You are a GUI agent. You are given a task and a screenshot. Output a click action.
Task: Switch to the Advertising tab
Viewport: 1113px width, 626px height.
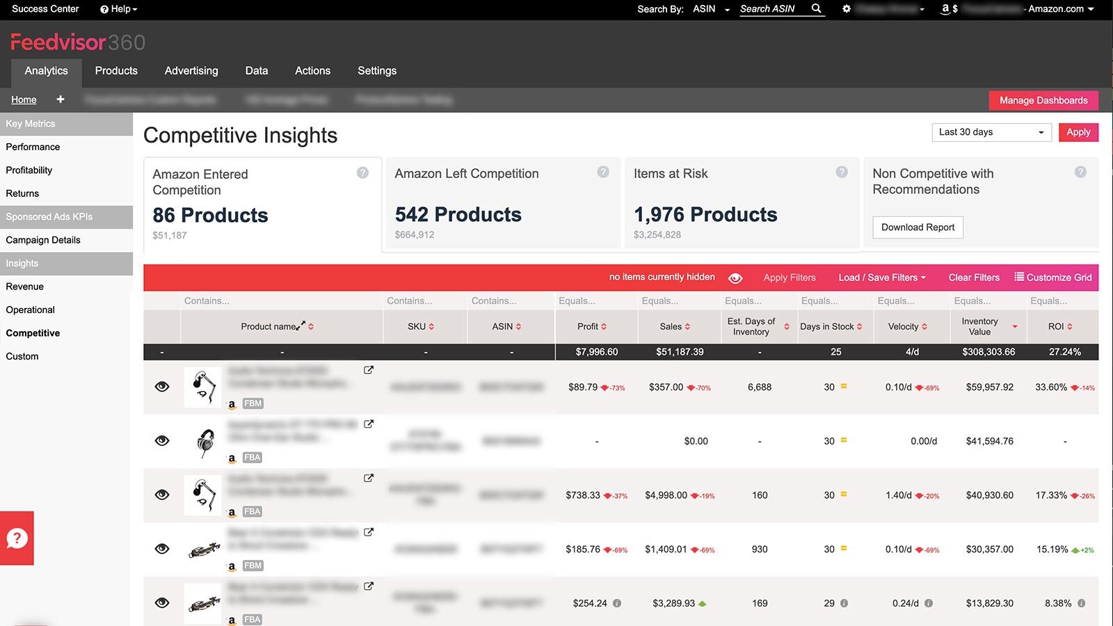point(191,71)
